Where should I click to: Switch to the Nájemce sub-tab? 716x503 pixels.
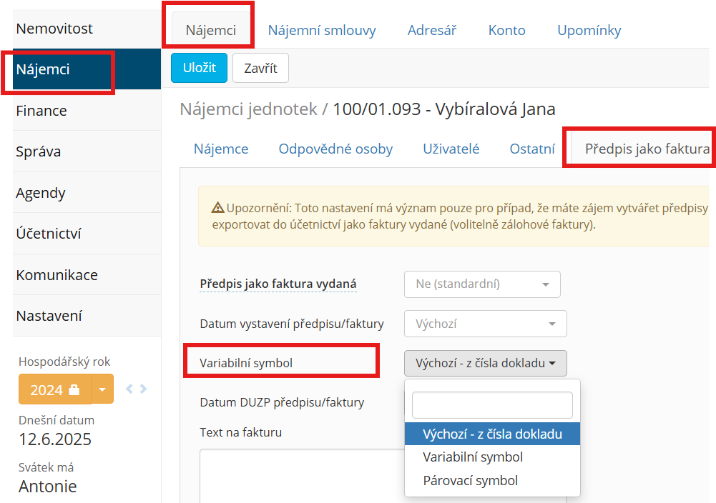[221, 149]
